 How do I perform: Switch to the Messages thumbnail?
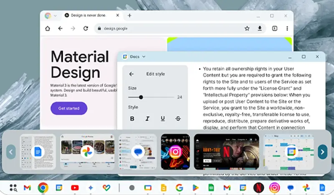click(138, 152)
